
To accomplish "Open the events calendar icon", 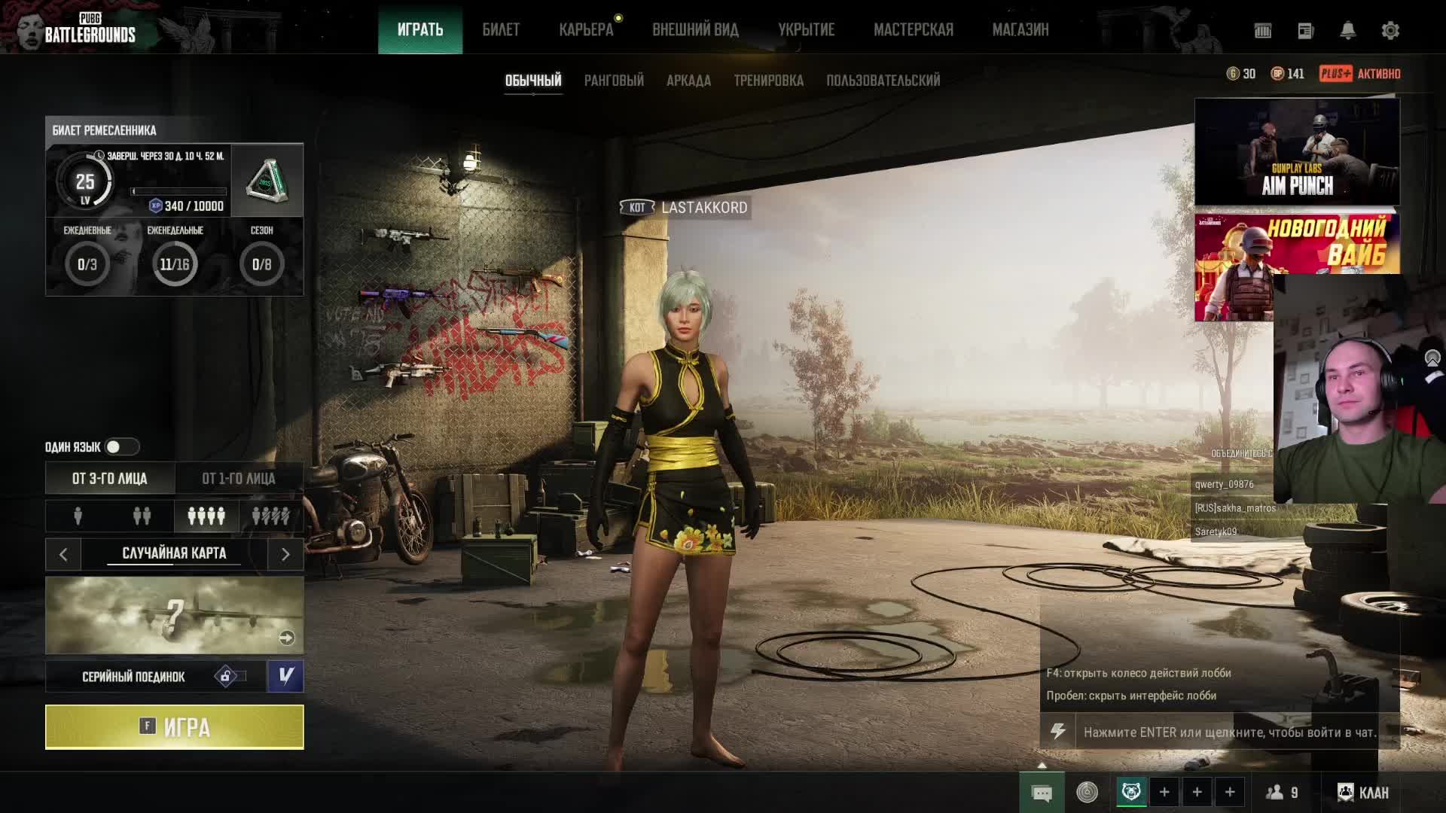I will pyautogui.click(x=1263, y=30).
